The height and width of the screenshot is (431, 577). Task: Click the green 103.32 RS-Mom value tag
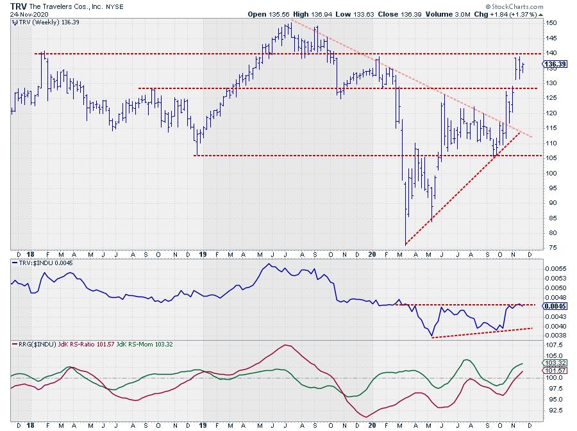[x=553, y=363]
